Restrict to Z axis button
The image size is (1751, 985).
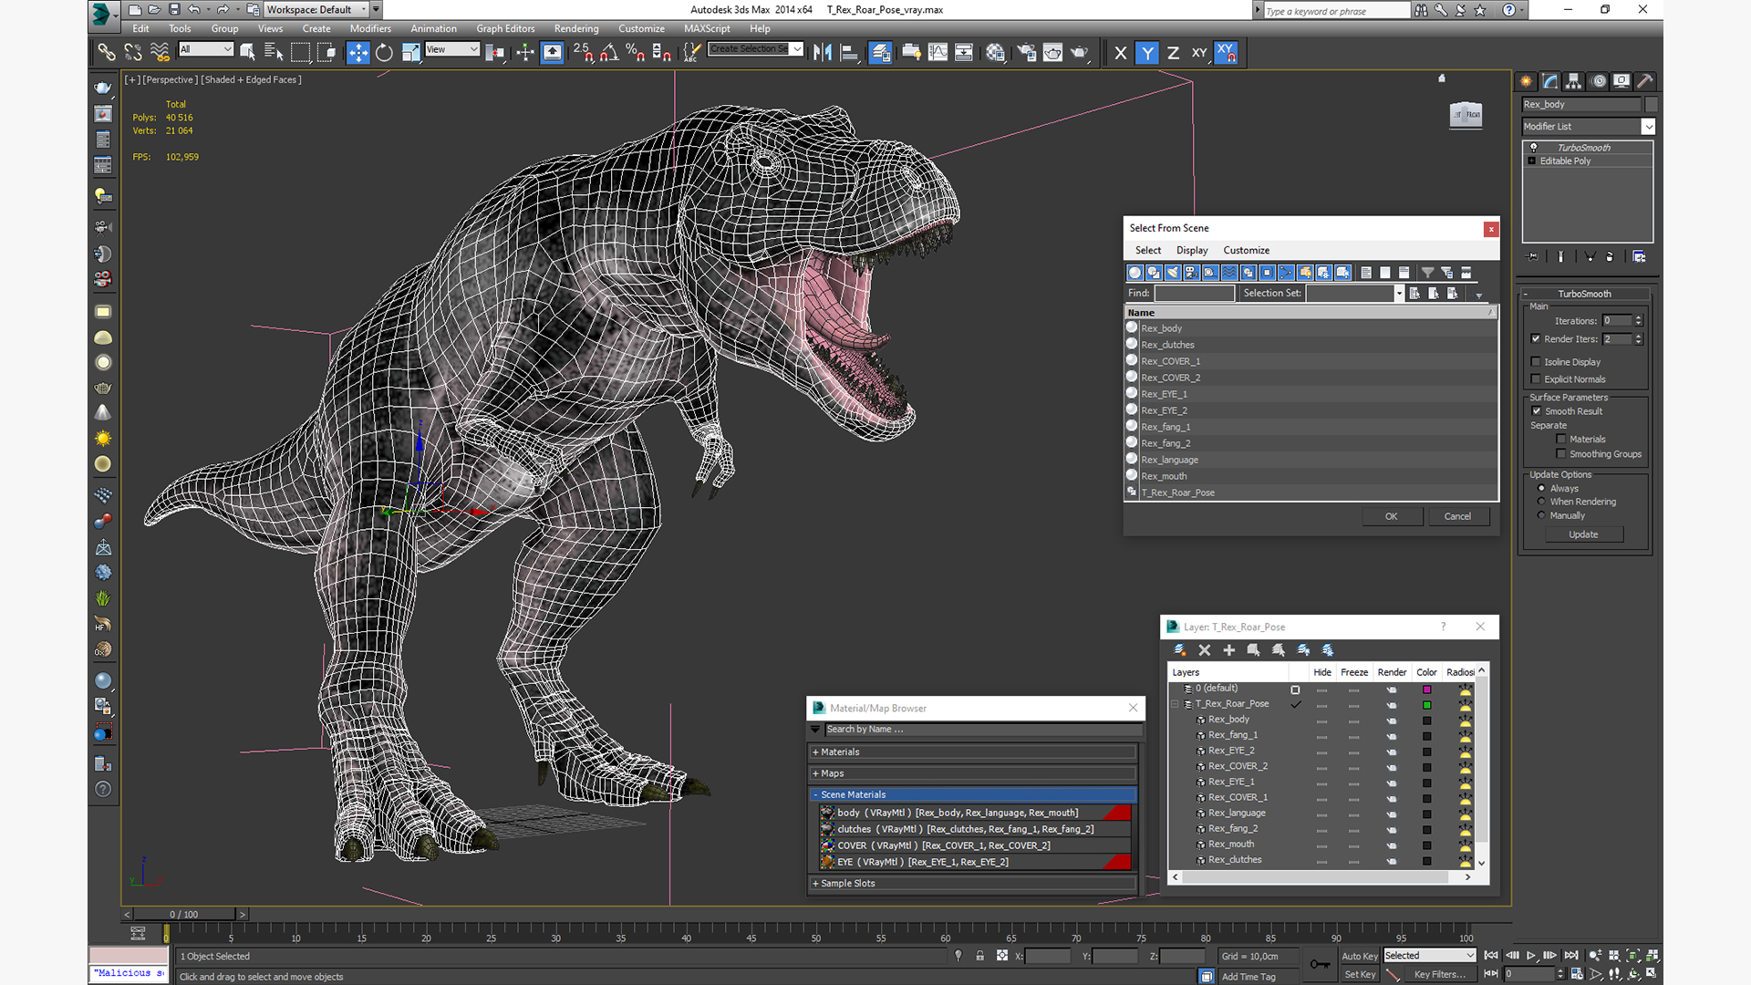[1173, 53]
